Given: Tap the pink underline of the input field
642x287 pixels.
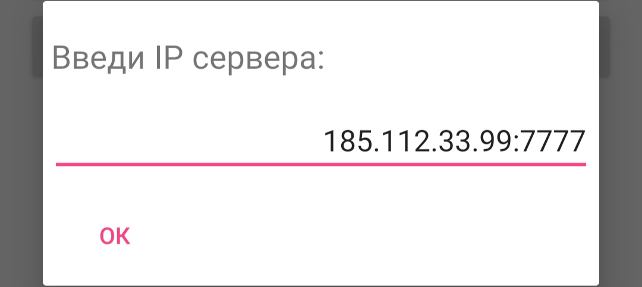Looking at the screenshot, I should point(321,164).
